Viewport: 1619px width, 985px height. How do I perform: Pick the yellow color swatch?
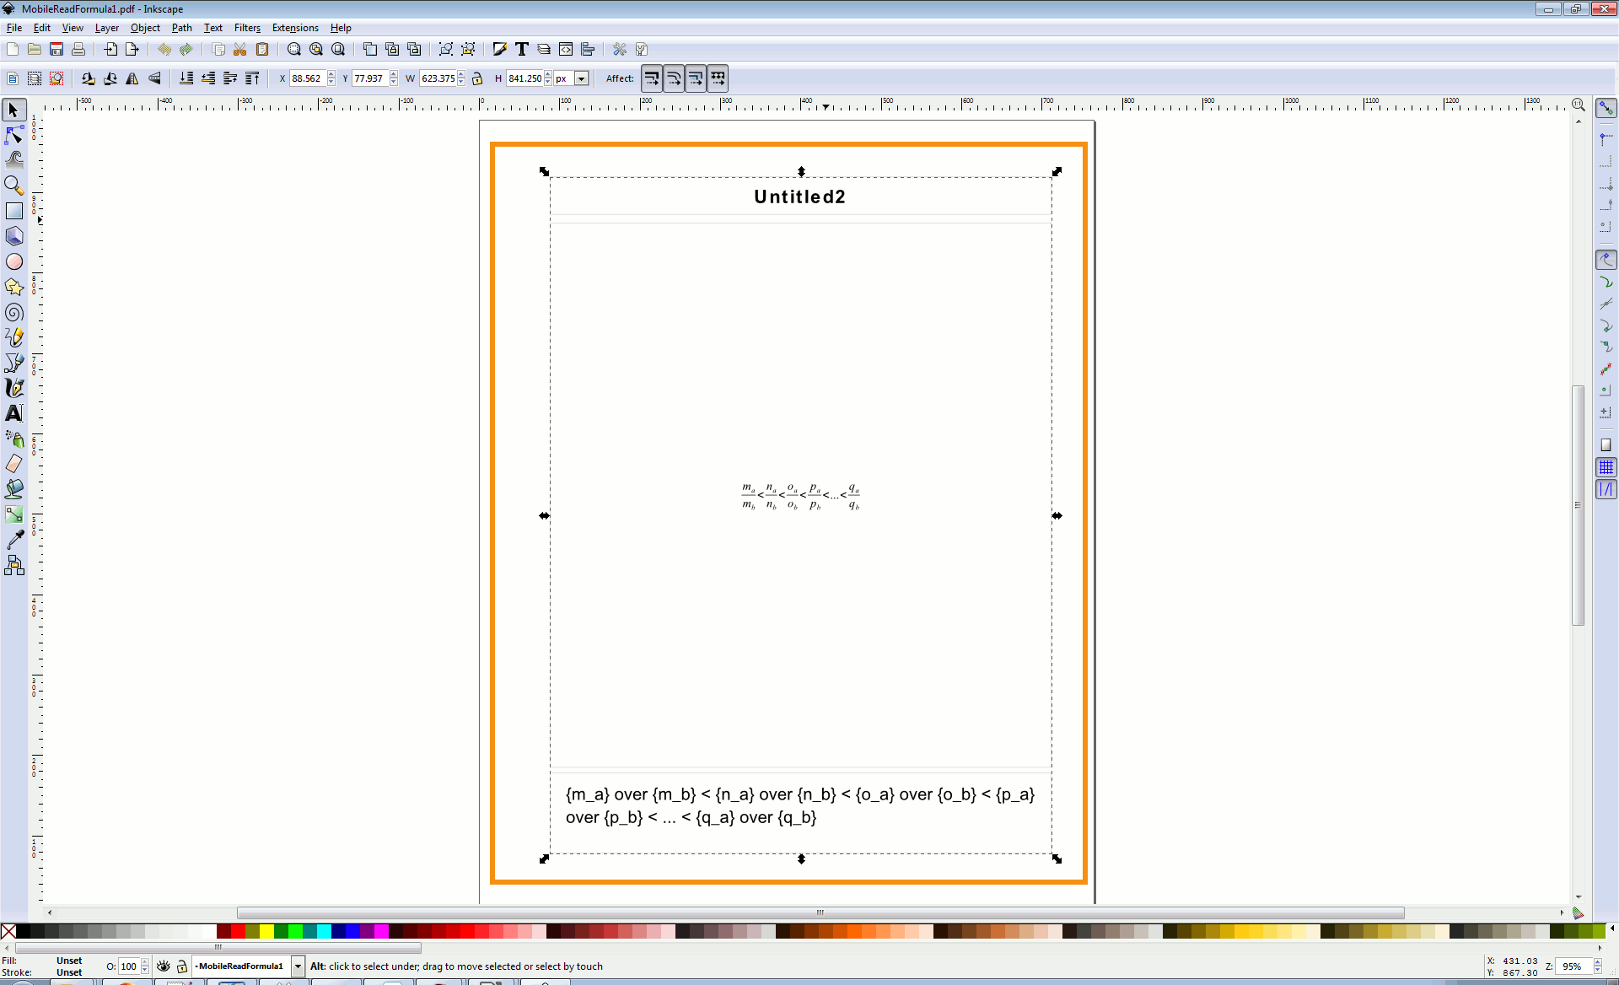pyautogui.click(x=266, y=931)
